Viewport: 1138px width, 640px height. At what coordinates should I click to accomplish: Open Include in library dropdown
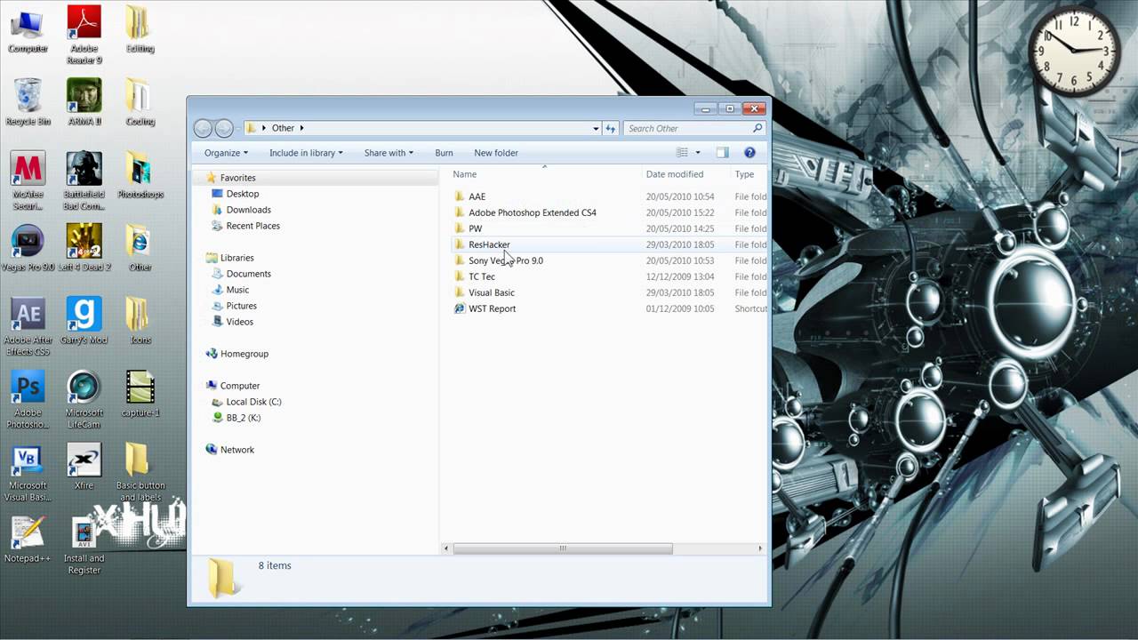[306, 153]
